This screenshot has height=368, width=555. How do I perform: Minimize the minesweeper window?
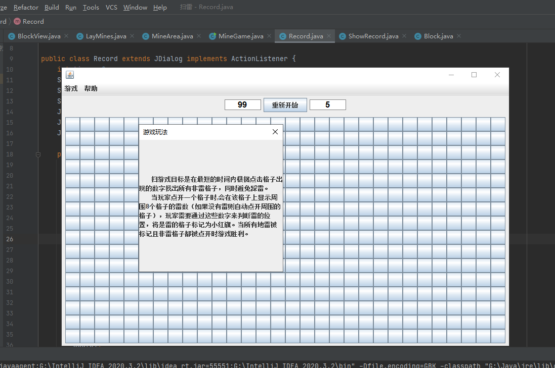coord(451,75)
